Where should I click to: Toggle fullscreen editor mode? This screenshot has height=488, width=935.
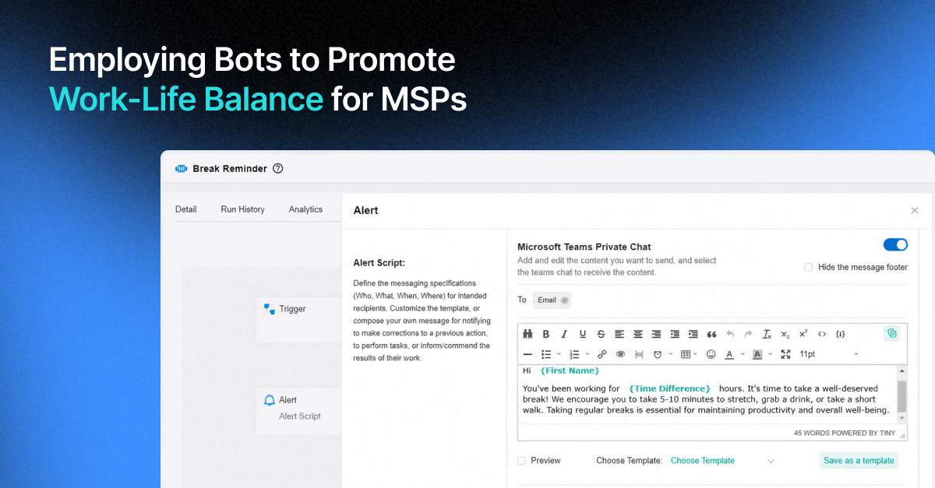[x=785, y=354]
